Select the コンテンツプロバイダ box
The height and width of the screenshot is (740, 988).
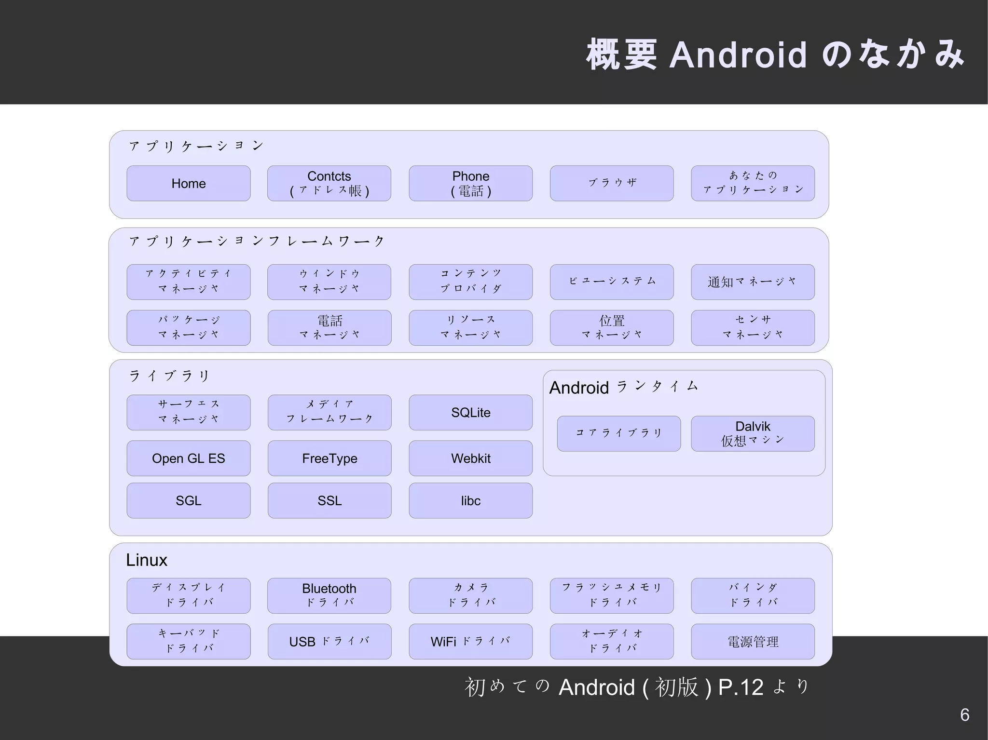coord(471,282)
